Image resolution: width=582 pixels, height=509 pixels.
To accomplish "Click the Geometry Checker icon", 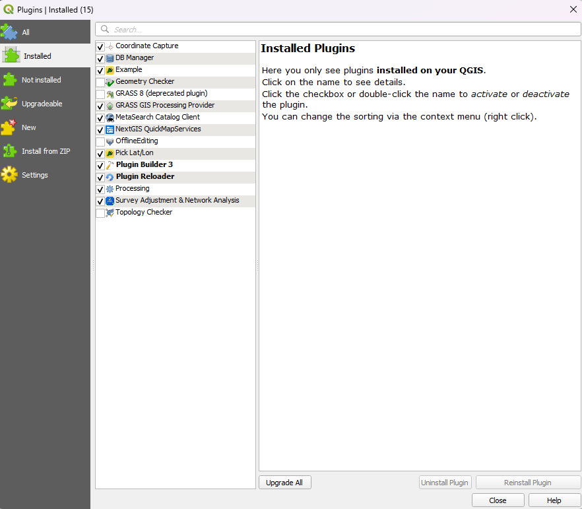I will point(110,82).
